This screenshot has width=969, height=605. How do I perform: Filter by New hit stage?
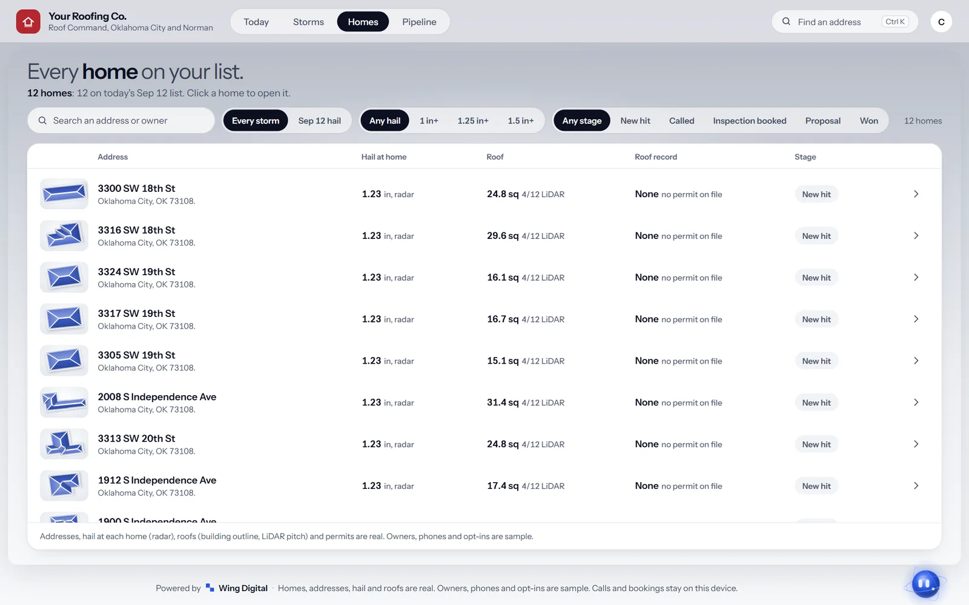(x=635, y=120)
